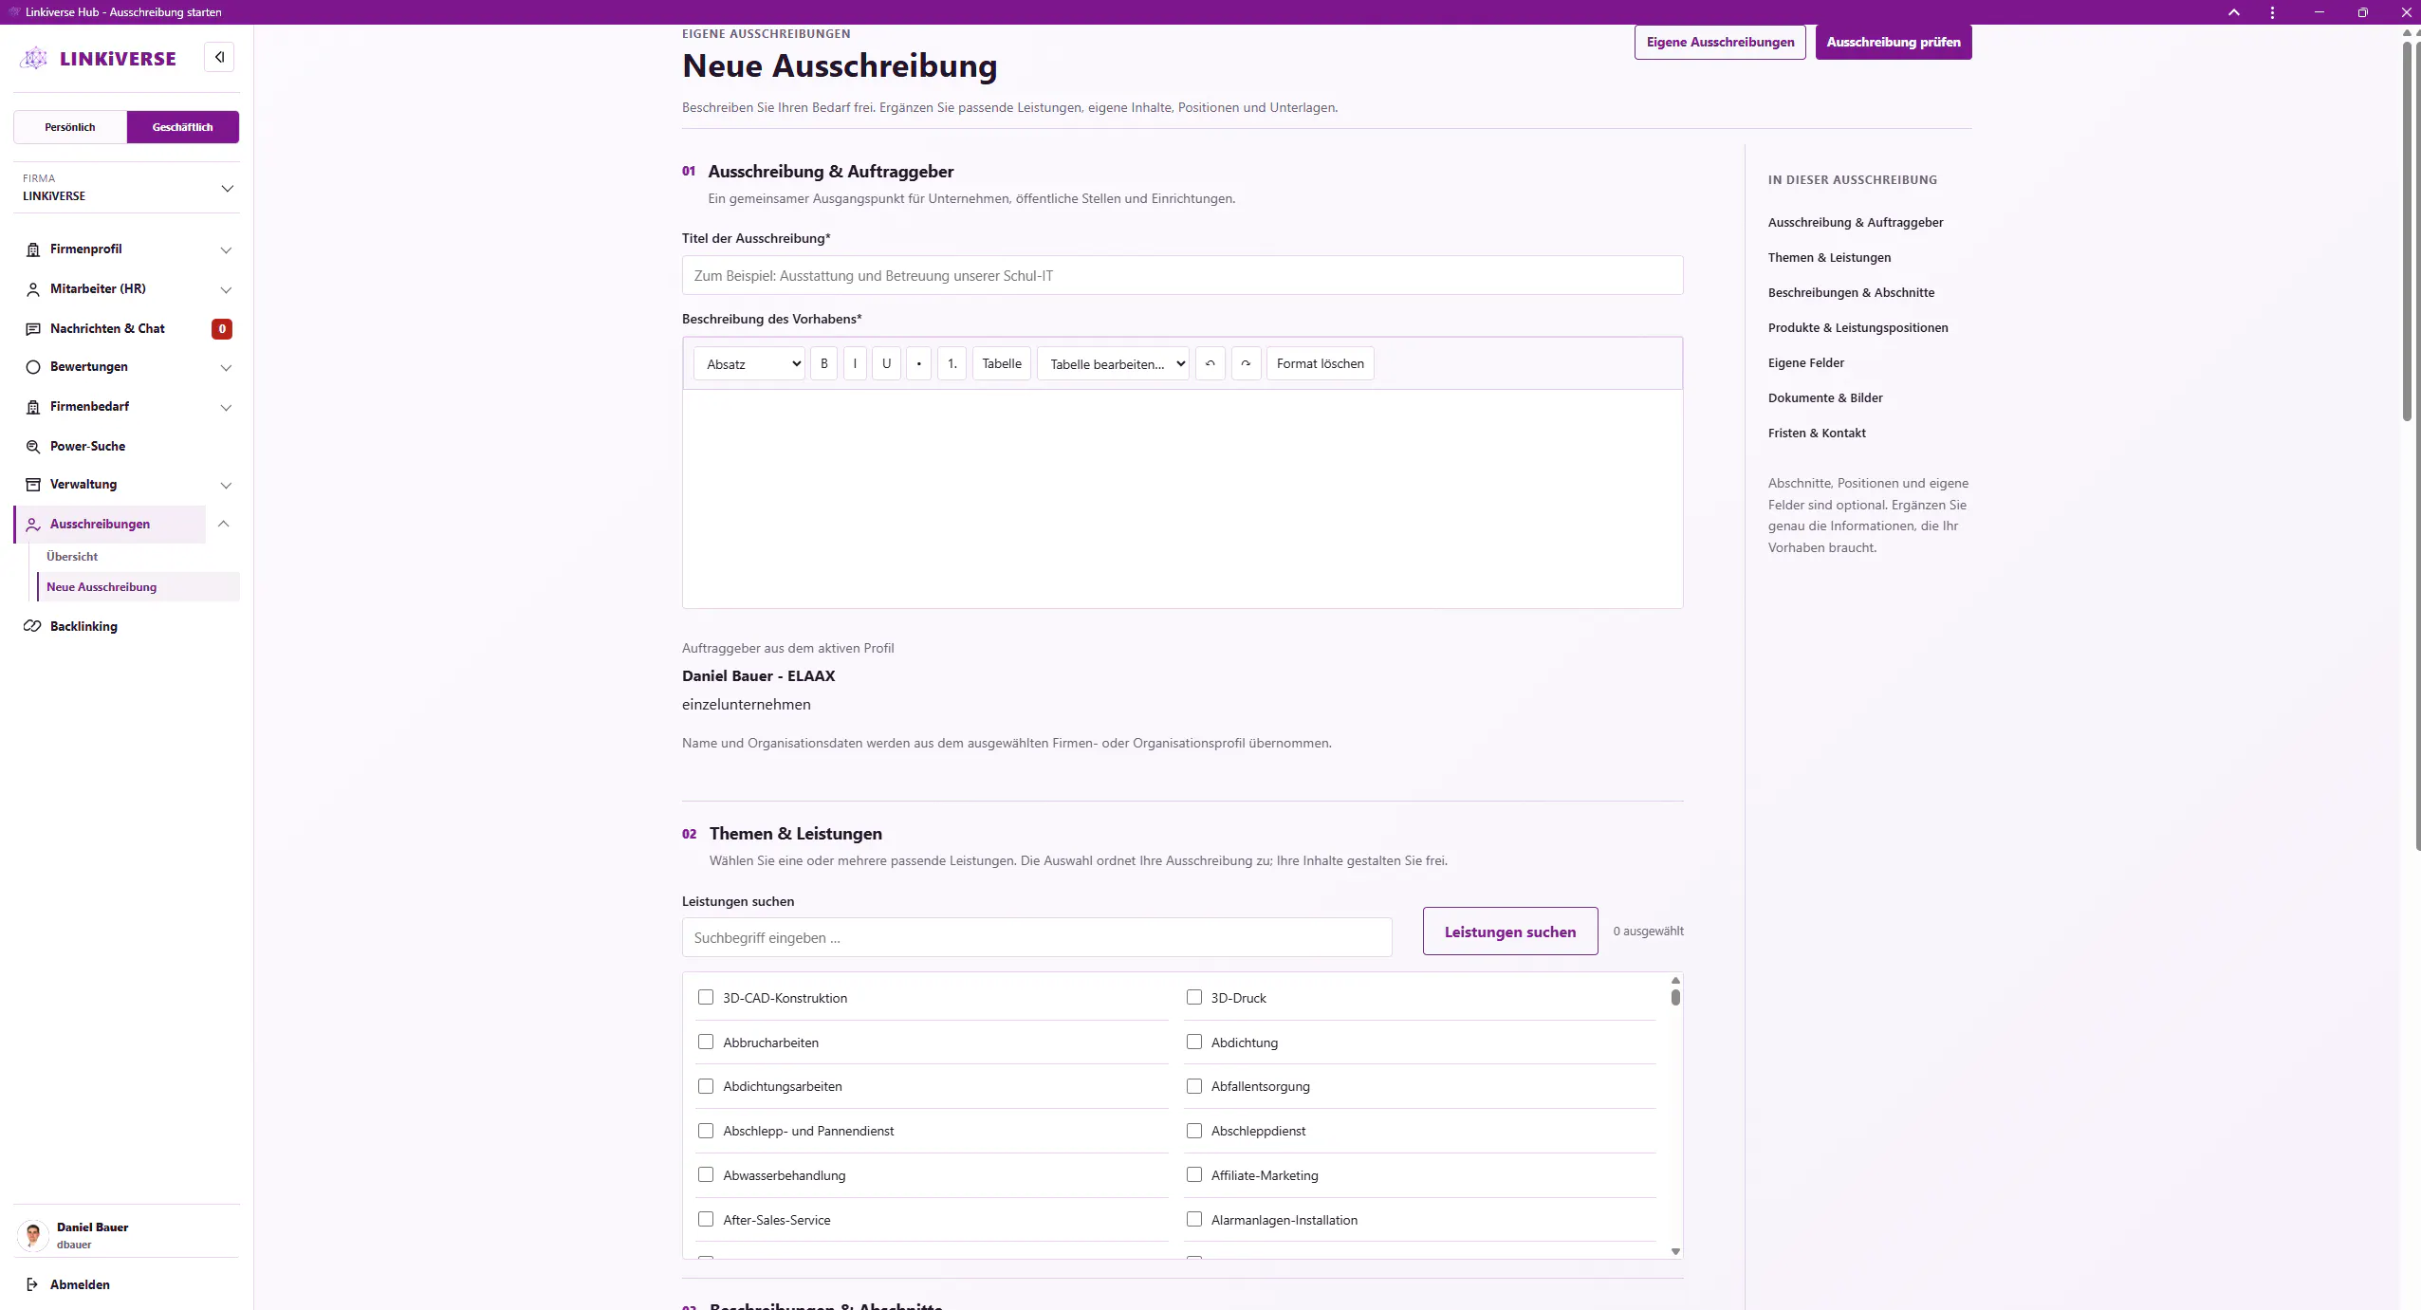Switch to the Persönlich tab
This screenshot has width=2421, height=1310.
click(x=70, y=127)
